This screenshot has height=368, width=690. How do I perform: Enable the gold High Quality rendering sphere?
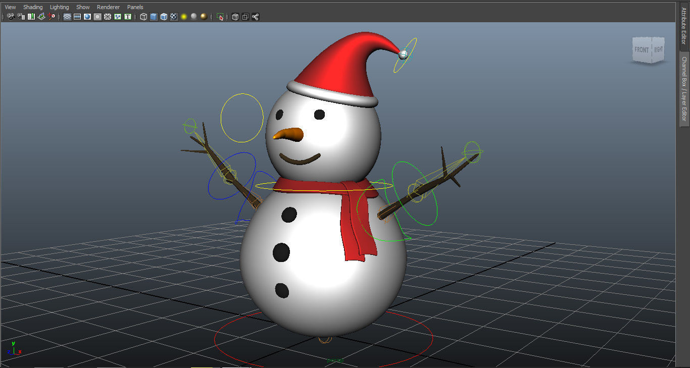coord(204,17)
